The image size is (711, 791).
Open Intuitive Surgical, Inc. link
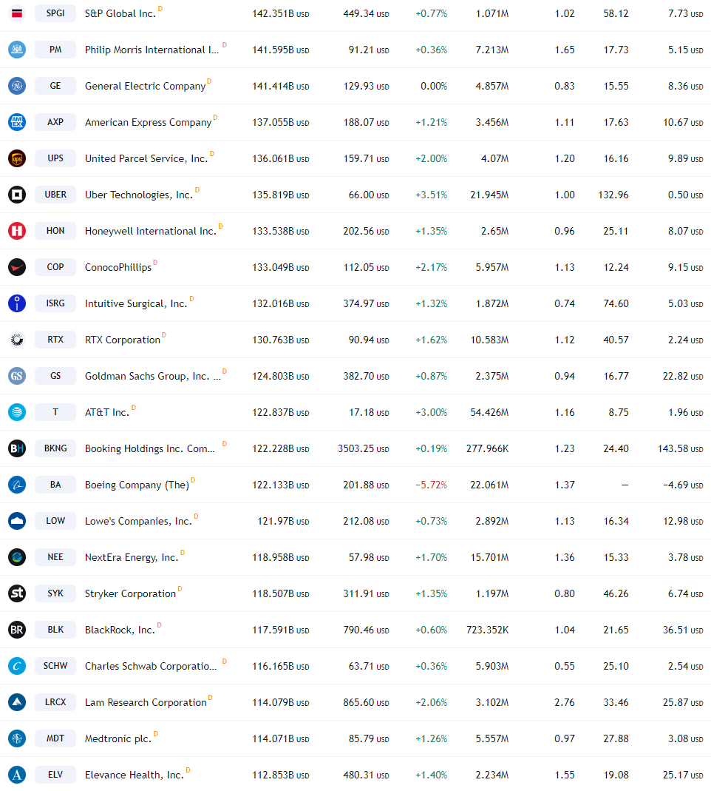tap(136, 303)
